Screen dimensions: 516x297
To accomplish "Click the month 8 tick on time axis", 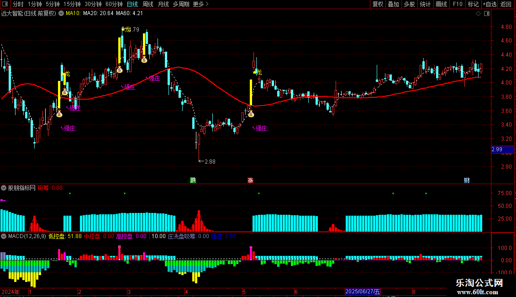I will click(x=414, y=292).
